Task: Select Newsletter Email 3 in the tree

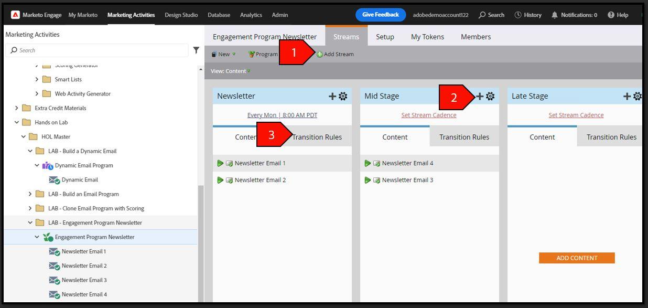Action: pyautogui.click(x=84, y=280)
